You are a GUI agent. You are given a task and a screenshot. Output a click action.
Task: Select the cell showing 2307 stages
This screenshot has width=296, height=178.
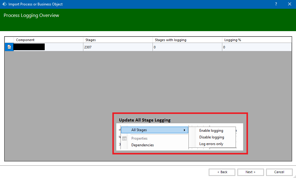(x=118, y=47)
